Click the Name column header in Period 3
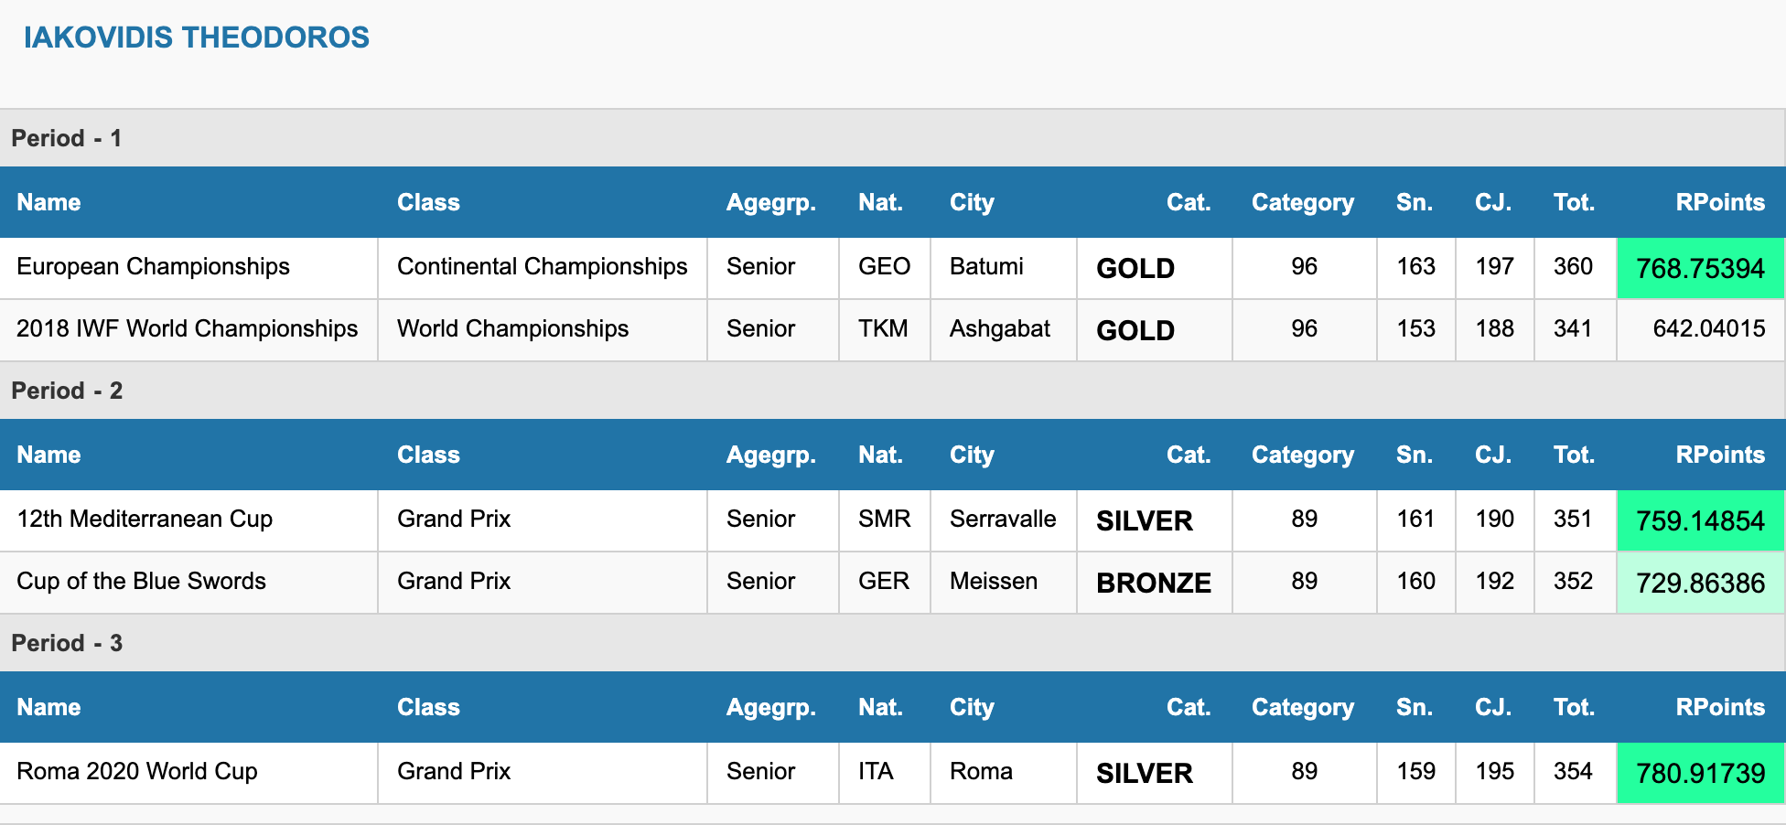 click(48, 707)
